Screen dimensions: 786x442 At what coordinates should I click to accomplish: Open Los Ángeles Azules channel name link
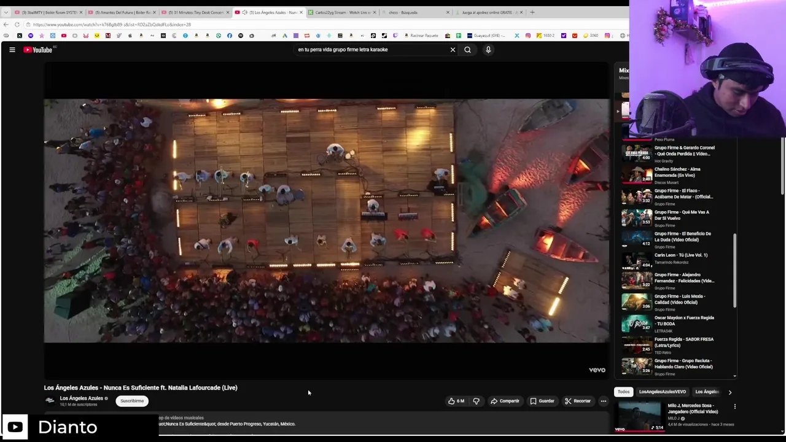tap(81, 398)
